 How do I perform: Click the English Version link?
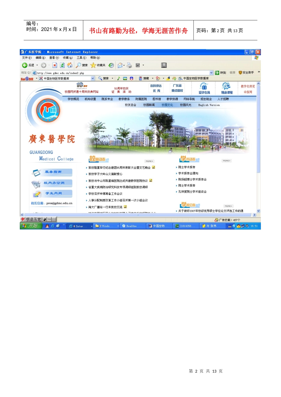click(x=209, y=105)
